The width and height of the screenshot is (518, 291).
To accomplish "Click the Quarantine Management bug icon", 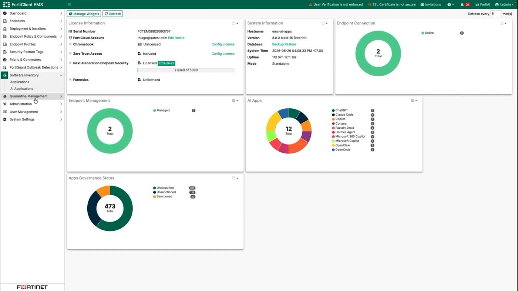I will pos(5,96).
